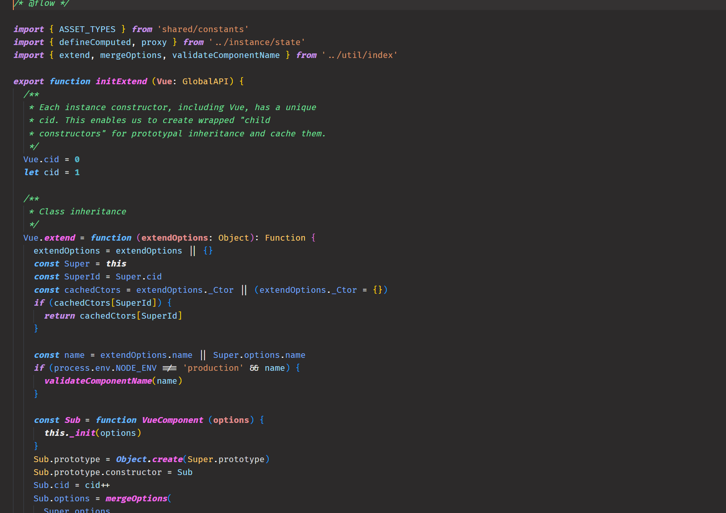Click the 'Vue.cid = 0' line
This screenshot has height=513, width=726.
[52, 159]
